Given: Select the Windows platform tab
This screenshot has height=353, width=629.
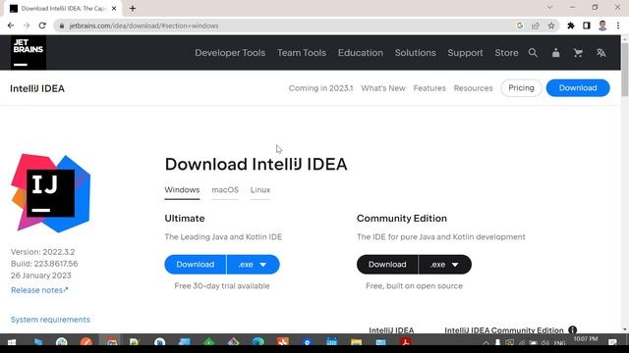Looking at the screenshot, I should pos(182,190).
